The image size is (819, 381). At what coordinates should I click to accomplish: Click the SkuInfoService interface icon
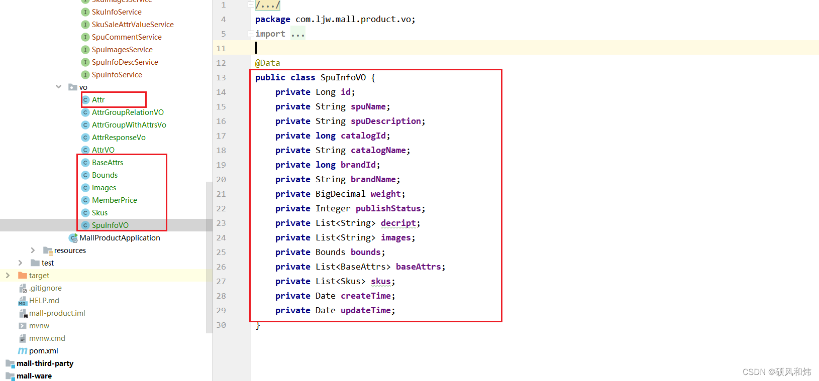pos(85,12)
